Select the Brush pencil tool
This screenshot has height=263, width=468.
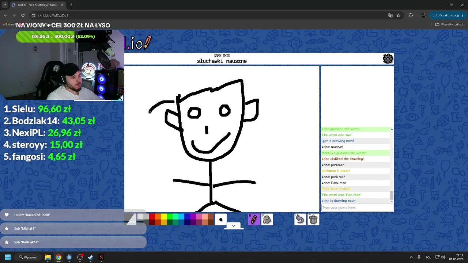[x=254, y=220]
